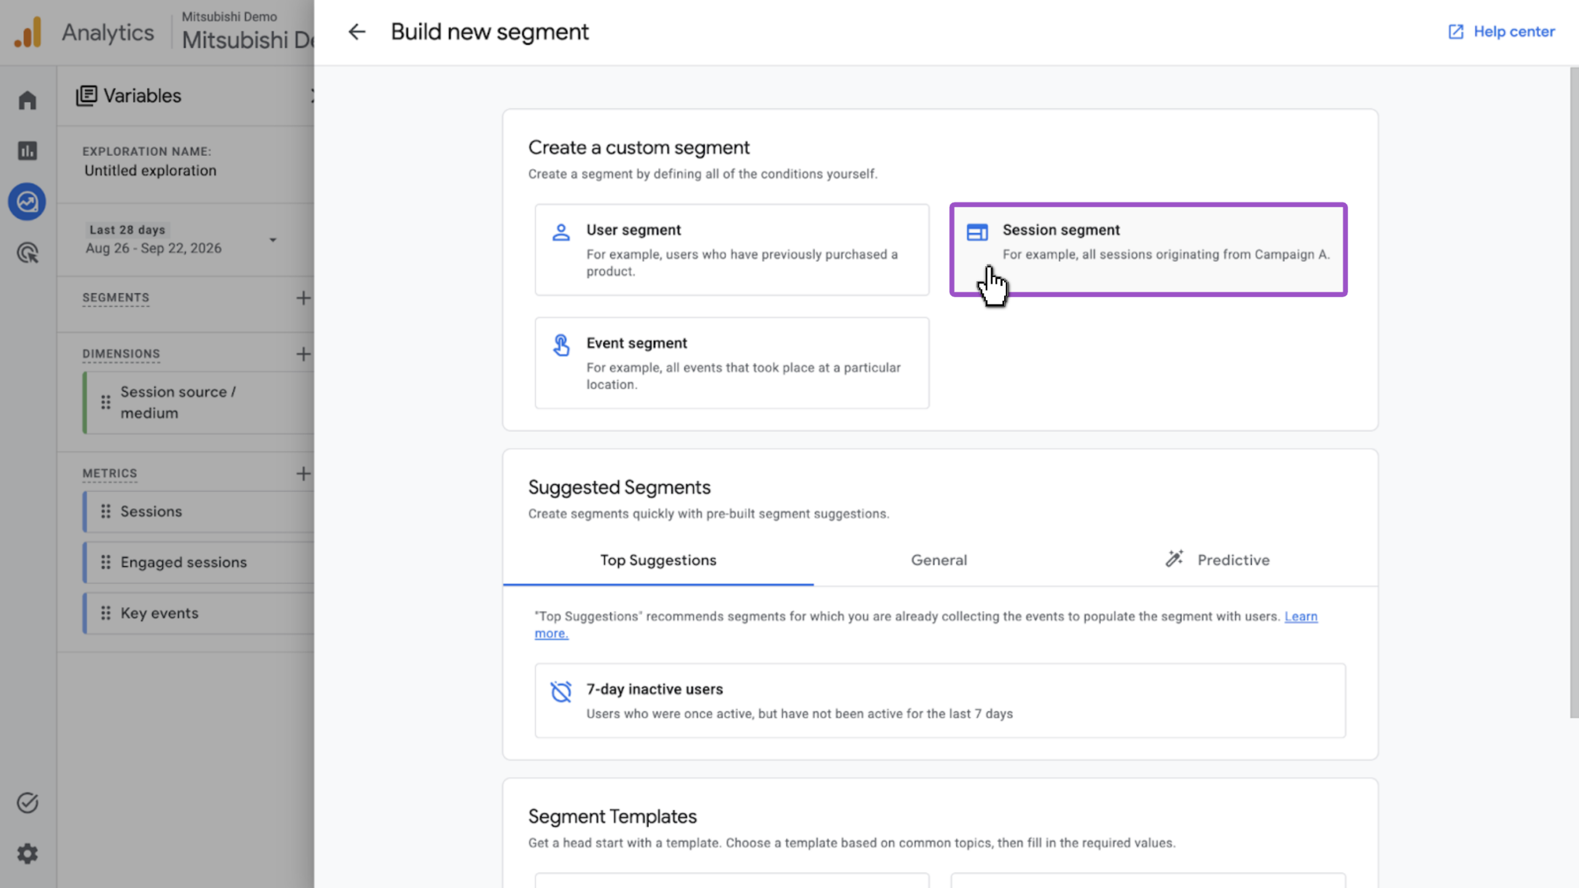
Task: Switch to the General tab
Action: (939, 560)
